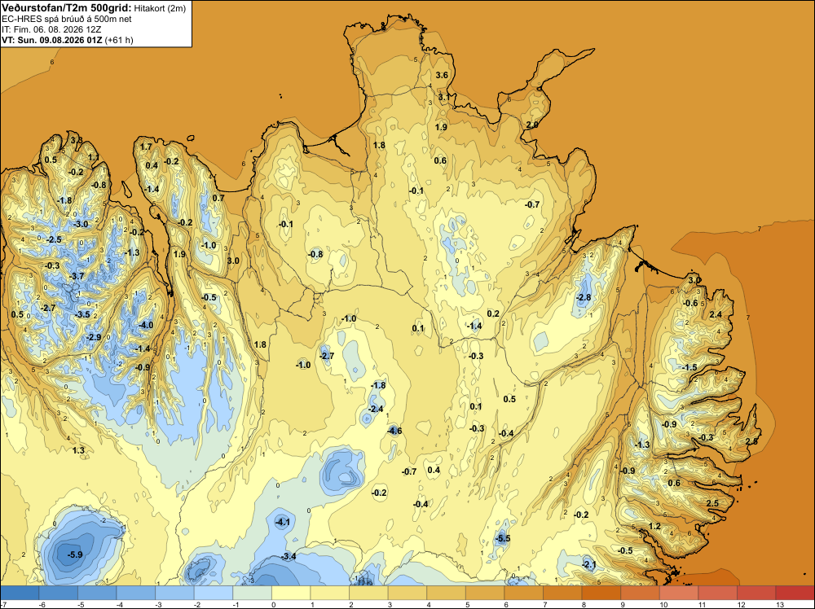Click the legend scale label '13'
The image size is (815, 609).
[x=780, y=605]
